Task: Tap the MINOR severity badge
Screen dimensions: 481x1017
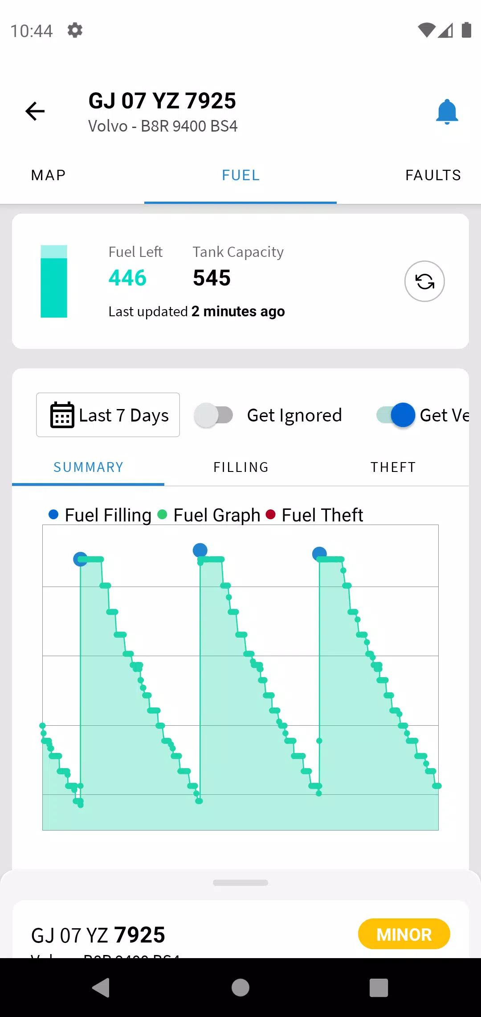Action: (404, 934)
